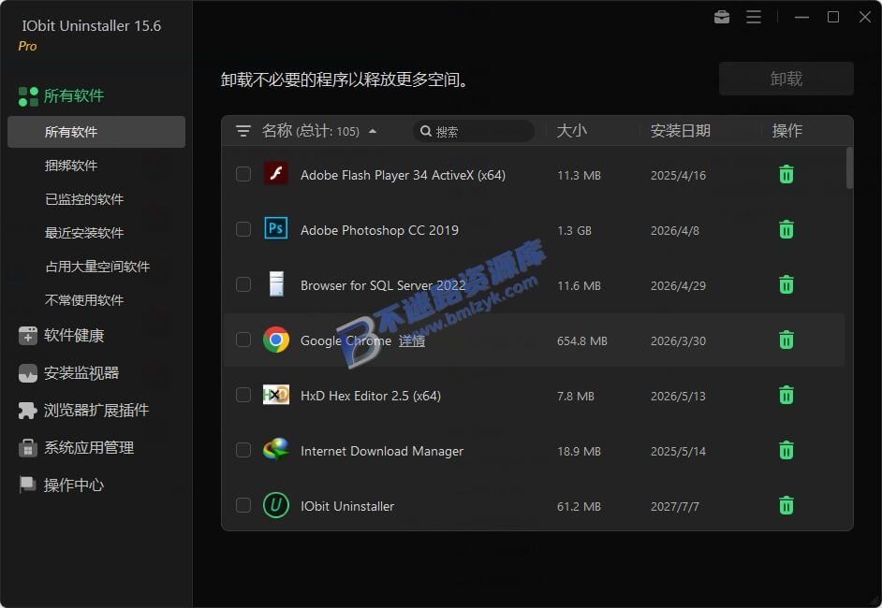Sort the list by 安装日期 column

pyautogui.click(x=680, y=131)
